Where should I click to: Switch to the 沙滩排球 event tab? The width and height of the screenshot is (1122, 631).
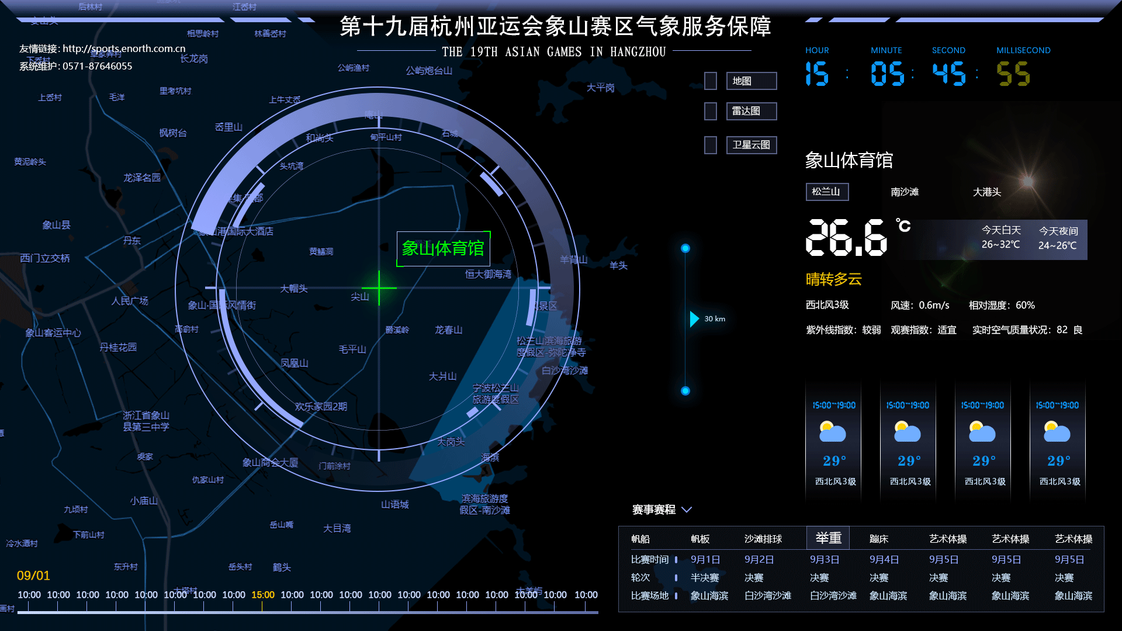[763, 539]
